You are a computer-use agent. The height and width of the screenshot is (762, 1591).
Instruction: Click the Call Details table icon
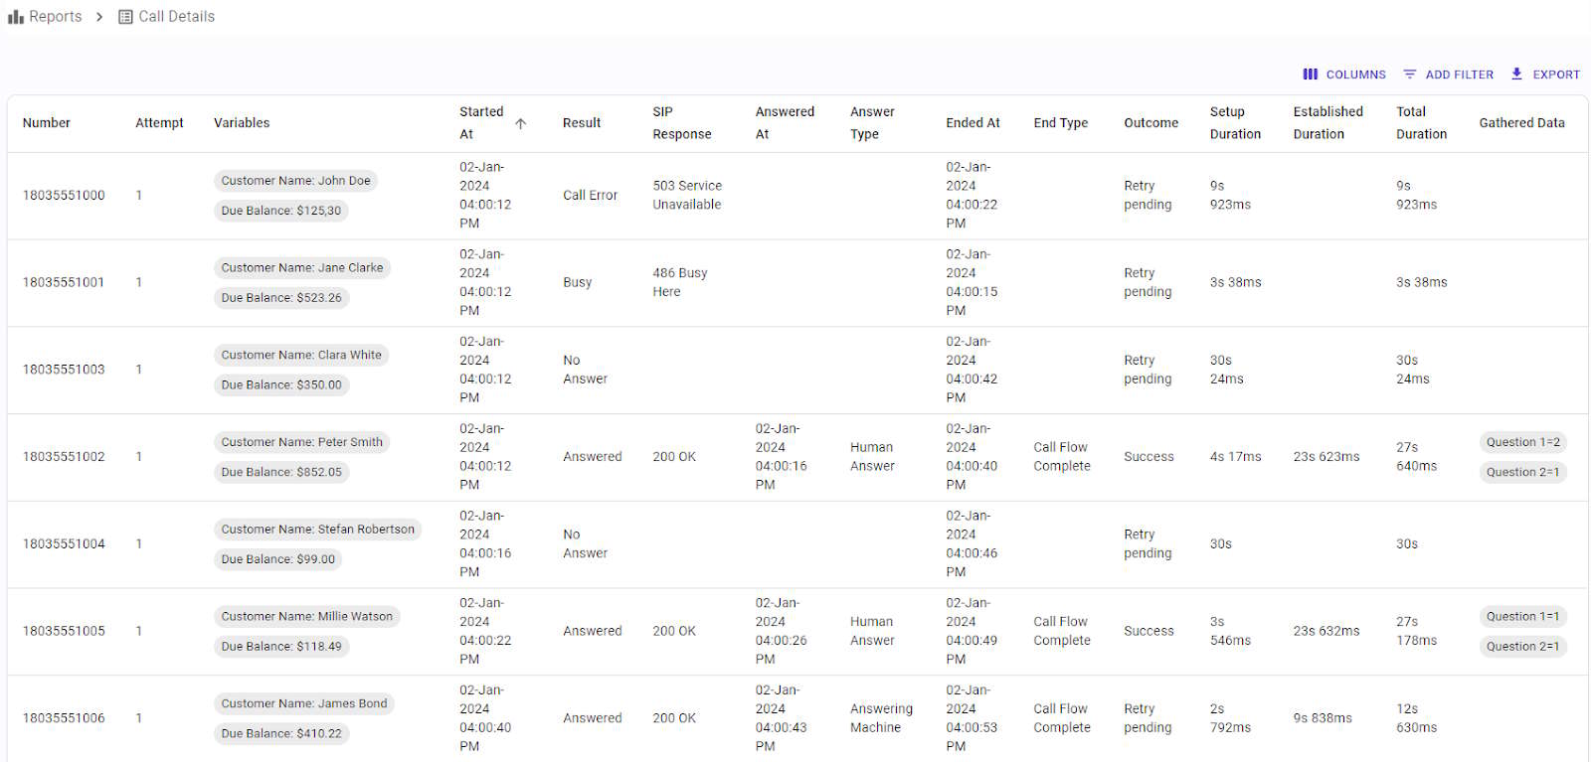point(125,17)
